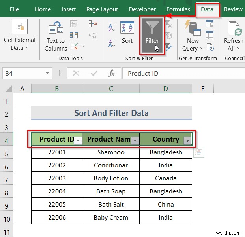245x237 pixels.
Task: Expand the Get External Data dropdown
Action: tap(27, 47)
